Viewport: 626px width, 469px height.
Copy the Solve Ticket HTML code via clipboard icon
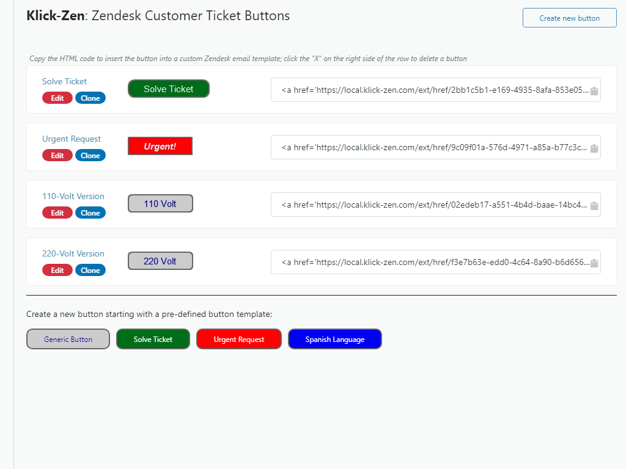594,91
